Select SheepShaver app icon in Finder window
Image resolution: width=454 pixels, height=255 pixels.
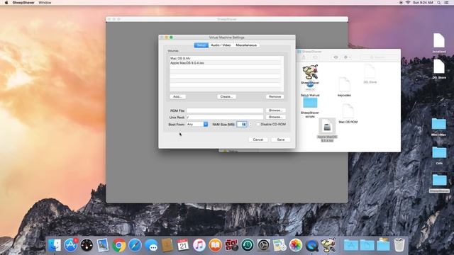click(310, 72)
